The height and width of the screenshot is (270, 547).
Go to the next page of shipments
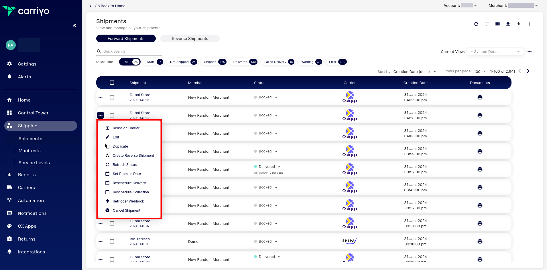tap(528, 71)
